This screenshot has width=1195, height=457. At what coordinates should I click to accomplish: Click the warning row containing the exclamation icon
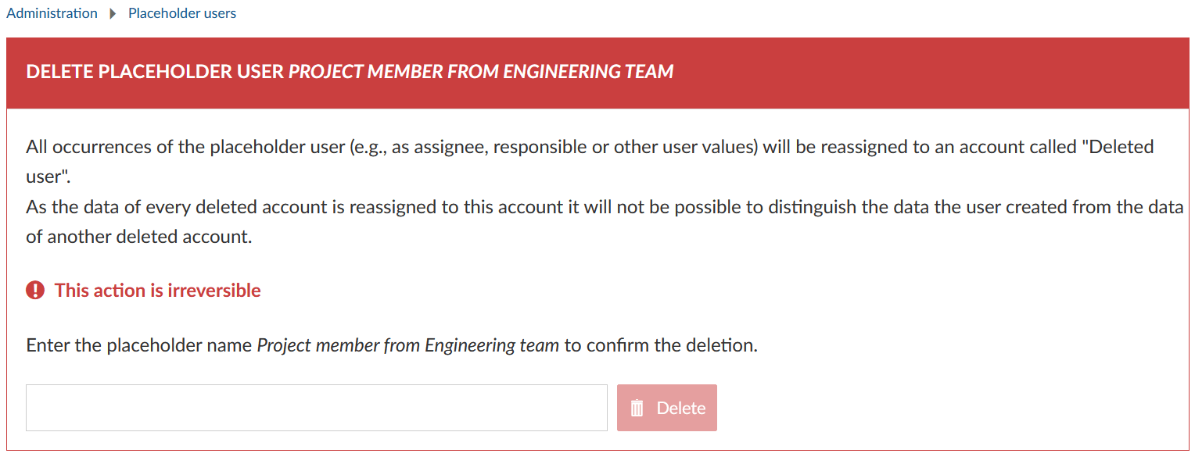[143, 290]
